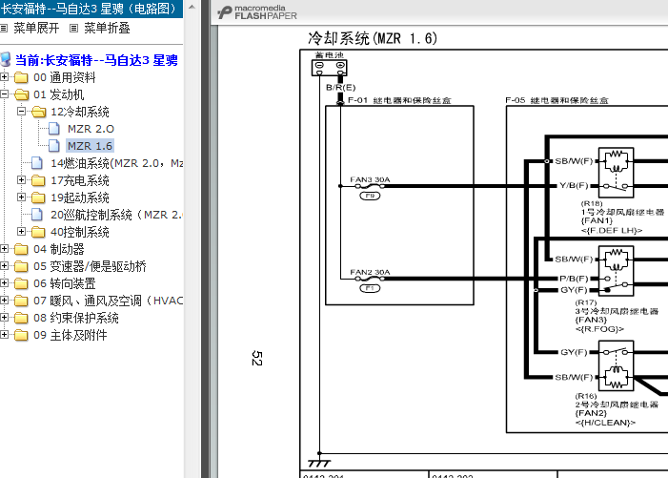Select the 12冷却系统 tree label

click(x=80, y=112)
